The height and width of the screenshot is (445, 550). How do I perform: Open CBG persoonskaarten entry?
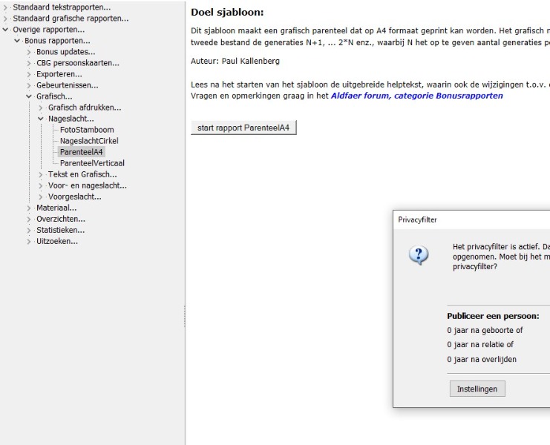(77, 63)
